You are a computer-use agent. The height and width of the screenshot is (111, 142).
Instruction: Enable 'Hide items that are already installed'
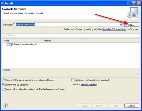(72, 80)
